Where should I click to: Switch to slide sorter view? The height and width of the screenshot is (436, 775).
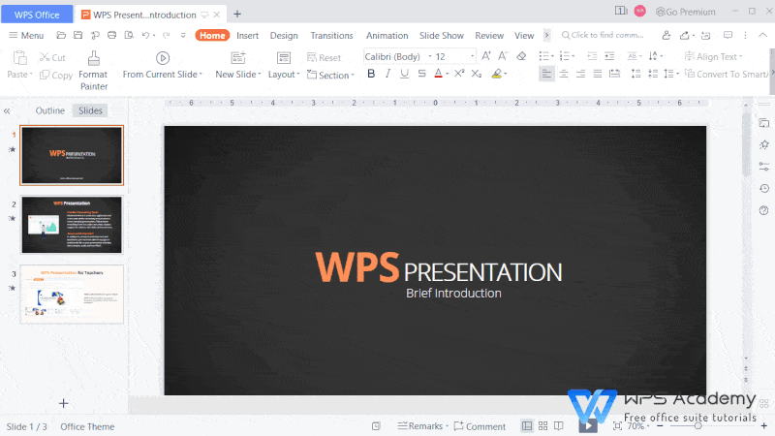pos(543,425)
